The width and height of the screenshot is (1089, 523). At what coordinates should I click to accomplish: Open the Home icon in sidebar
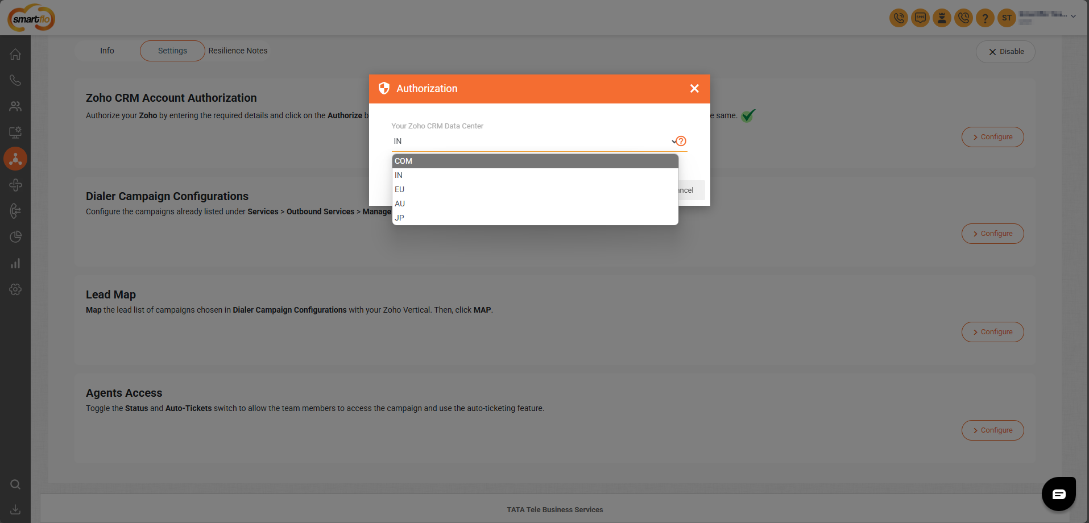pyautogui.click(x=15, y=54)
